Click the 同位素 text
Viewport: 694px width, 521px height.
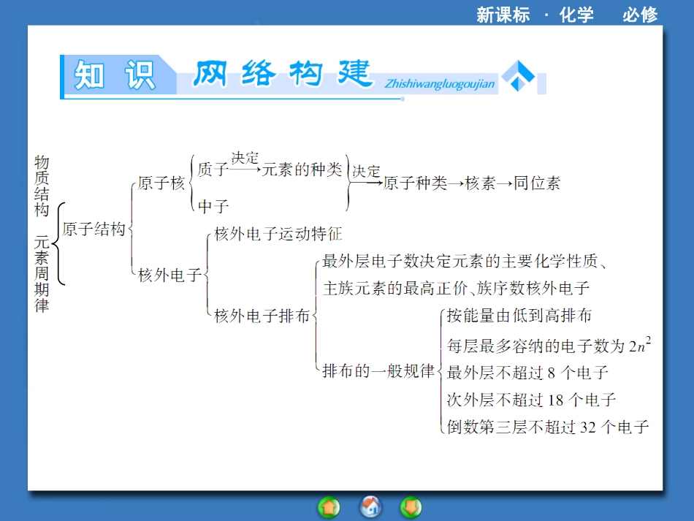pos(537,183)
